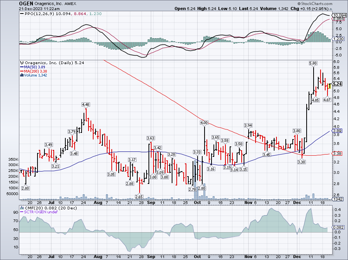Click the 3.38 MA(200) tag on right axis
This screenshot has width=348, height=260.
338,153
